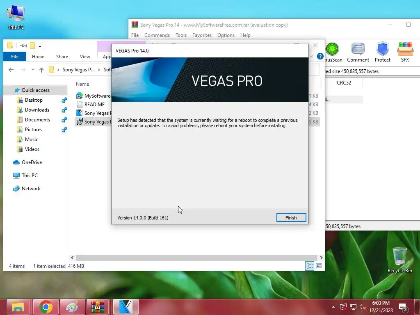Click the horizontal scrollbar left arrow
Image resolution: width=420 pixels, height=315 pixels.
click(x=72, y=258)
